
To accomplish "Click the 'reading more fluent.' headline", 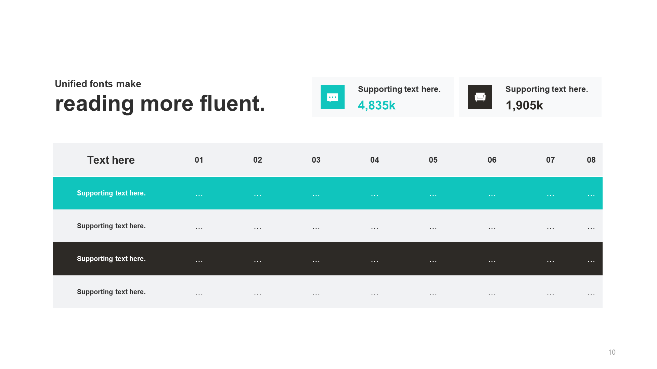I will [160, 104].
